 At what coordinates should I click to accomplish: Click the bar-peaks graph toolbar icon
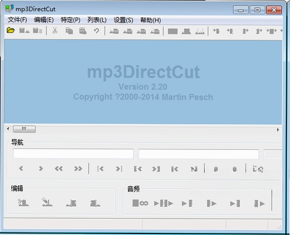pos(200,31)
